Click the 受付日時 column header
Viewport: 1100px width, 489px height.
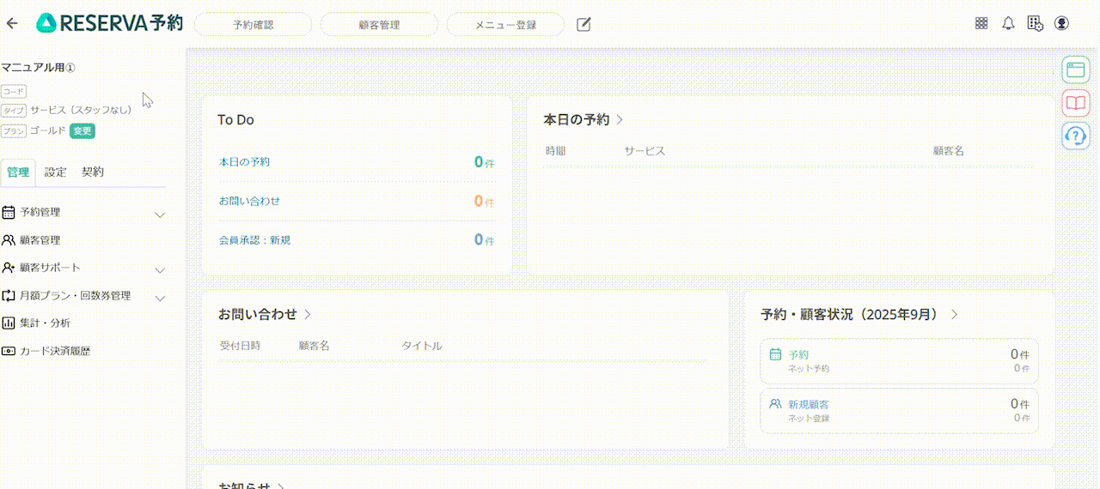coord(240,346)
